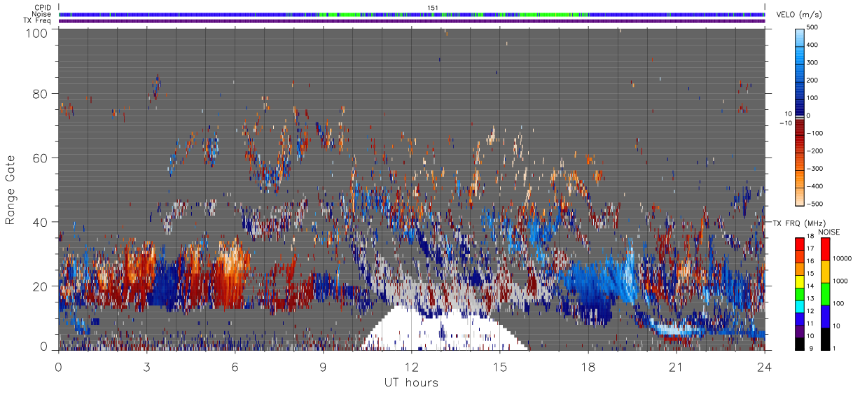Viewport: 860px width, 397px height.
Task: Click the "Range Gate" y-axis title
Action: (x=11, y=189)
